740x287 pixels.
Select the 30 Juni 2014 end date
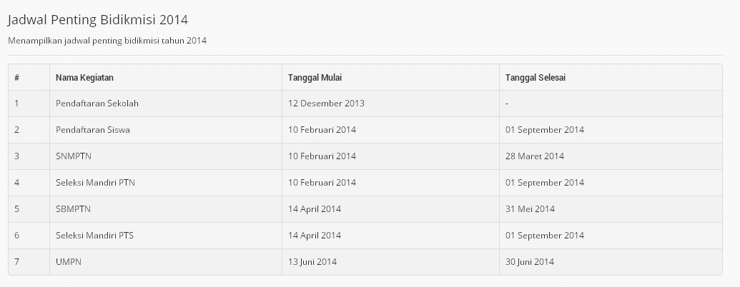coord(530,261)
